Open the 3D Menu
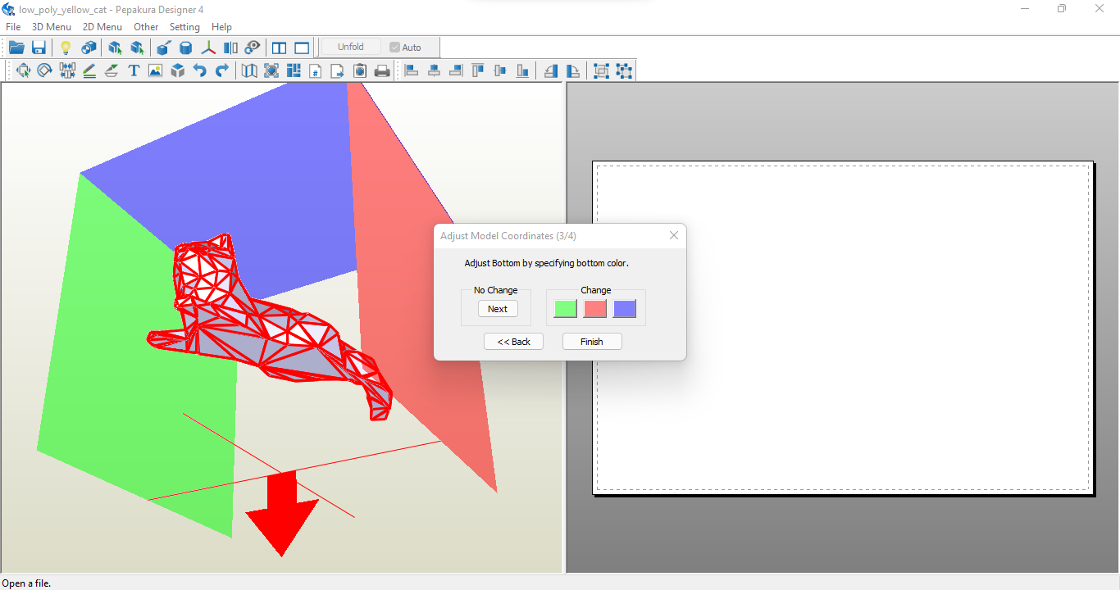 [52, 27]
